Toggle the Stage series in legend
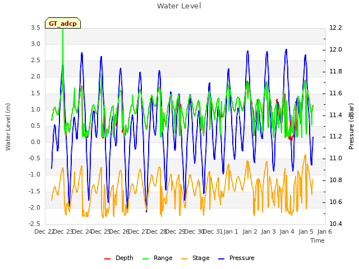The width and height of the screenshot is (359, 269). click(x=195, y=258)
